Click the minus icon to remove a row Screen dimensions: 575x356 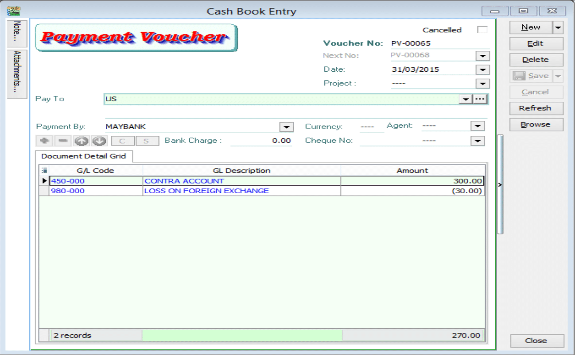click(63, 141)
